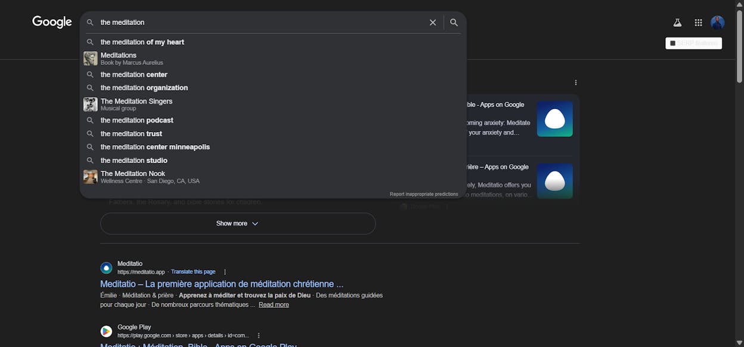
Task: Click the https://meditatio.app URL text
Action: pyautogui.click(x=141, y=272)
